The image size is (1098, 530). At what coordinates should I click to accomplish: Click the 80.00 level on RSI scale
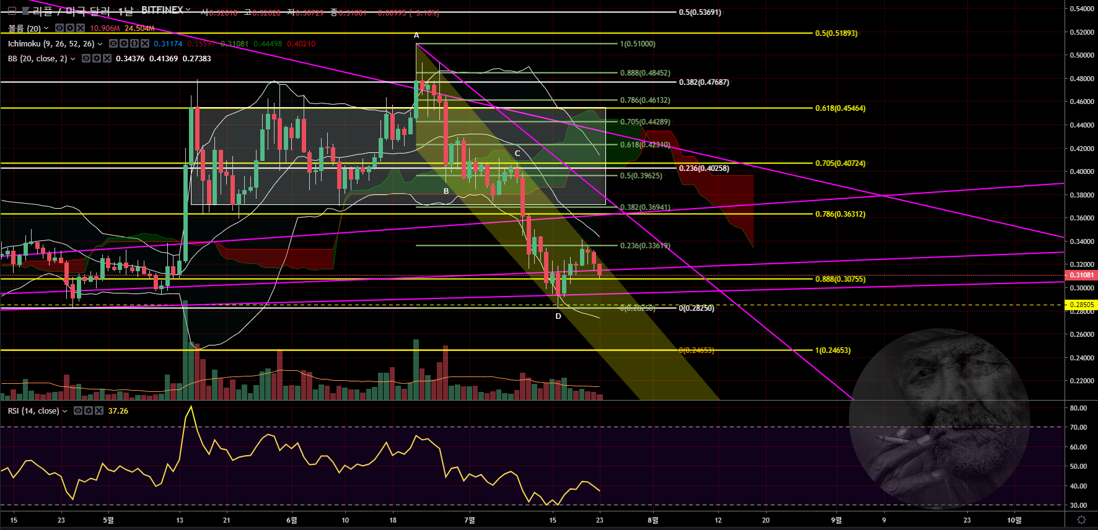coord(1078,408)
